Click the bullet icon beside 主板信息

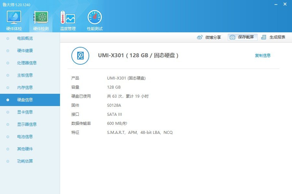point(8,75)
